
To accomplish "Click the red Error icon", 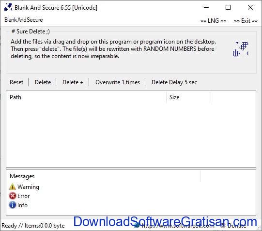I will click(13, 196).
